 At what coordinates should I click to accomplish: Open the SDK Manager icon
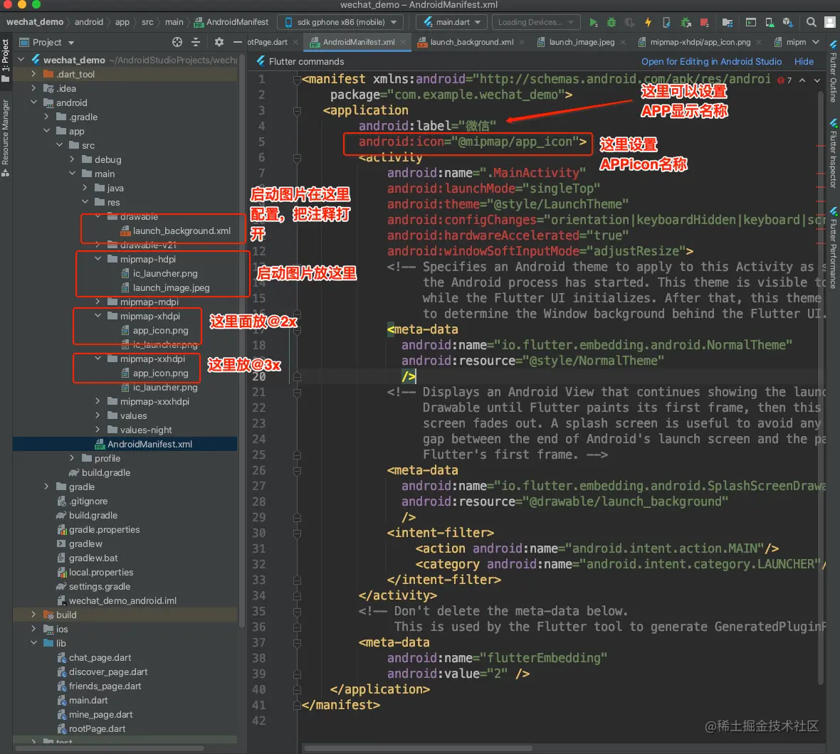click(787, 22)
